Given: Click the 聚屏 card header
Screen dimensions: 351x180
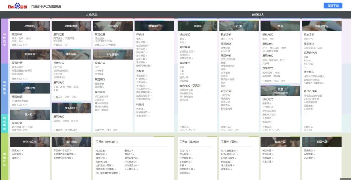Looking at the screenshot, I should tap(280, 26).
